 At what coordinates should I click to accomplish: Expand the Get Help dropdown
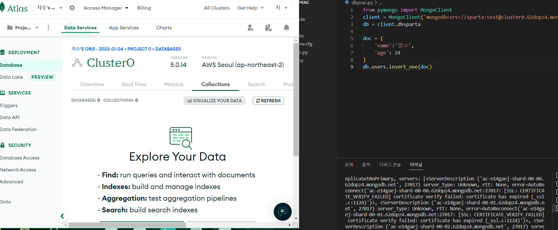point(250,8)
